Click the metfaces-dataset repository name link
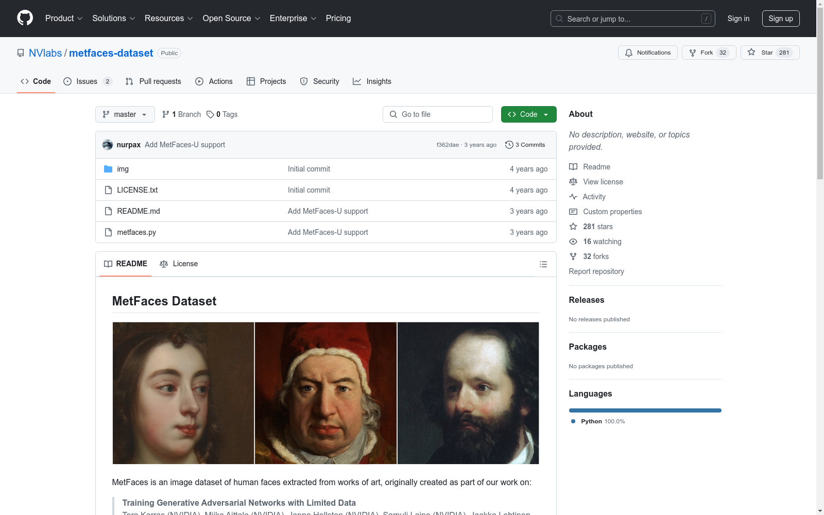 111,53
